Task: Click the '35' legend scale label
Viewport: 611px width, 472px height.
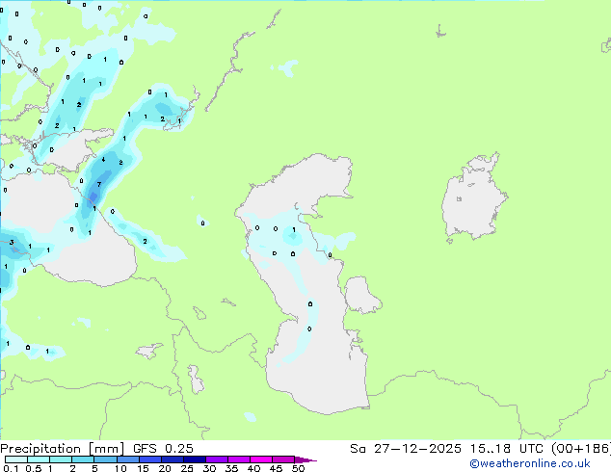Action: coord(231,468)
